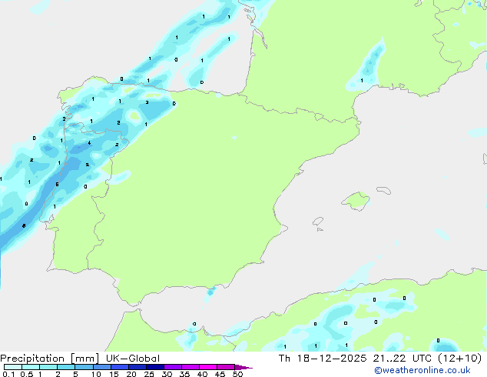
Task: Click the 15 legend scale label
Action: [x=114, y=374]
